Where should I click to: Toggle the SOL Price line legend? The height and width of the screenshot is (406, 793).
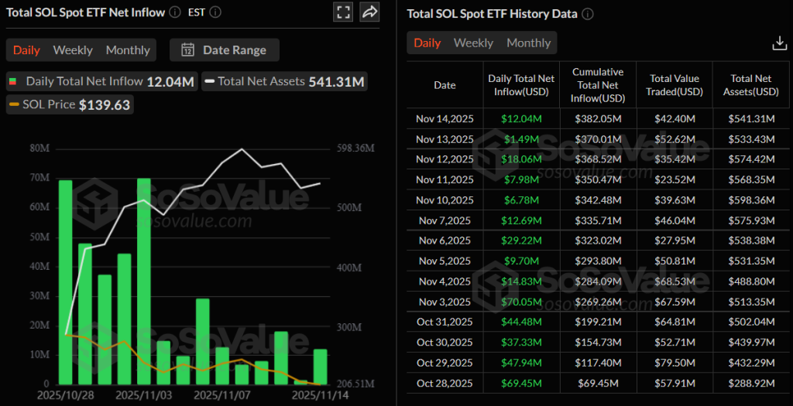click(x=70, y=104)
